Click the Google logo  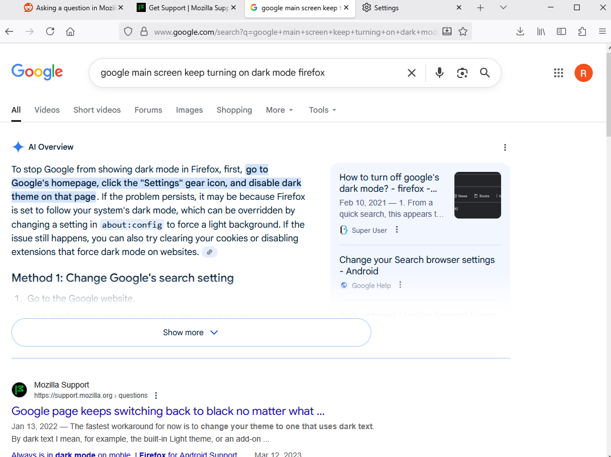[37, 72]
